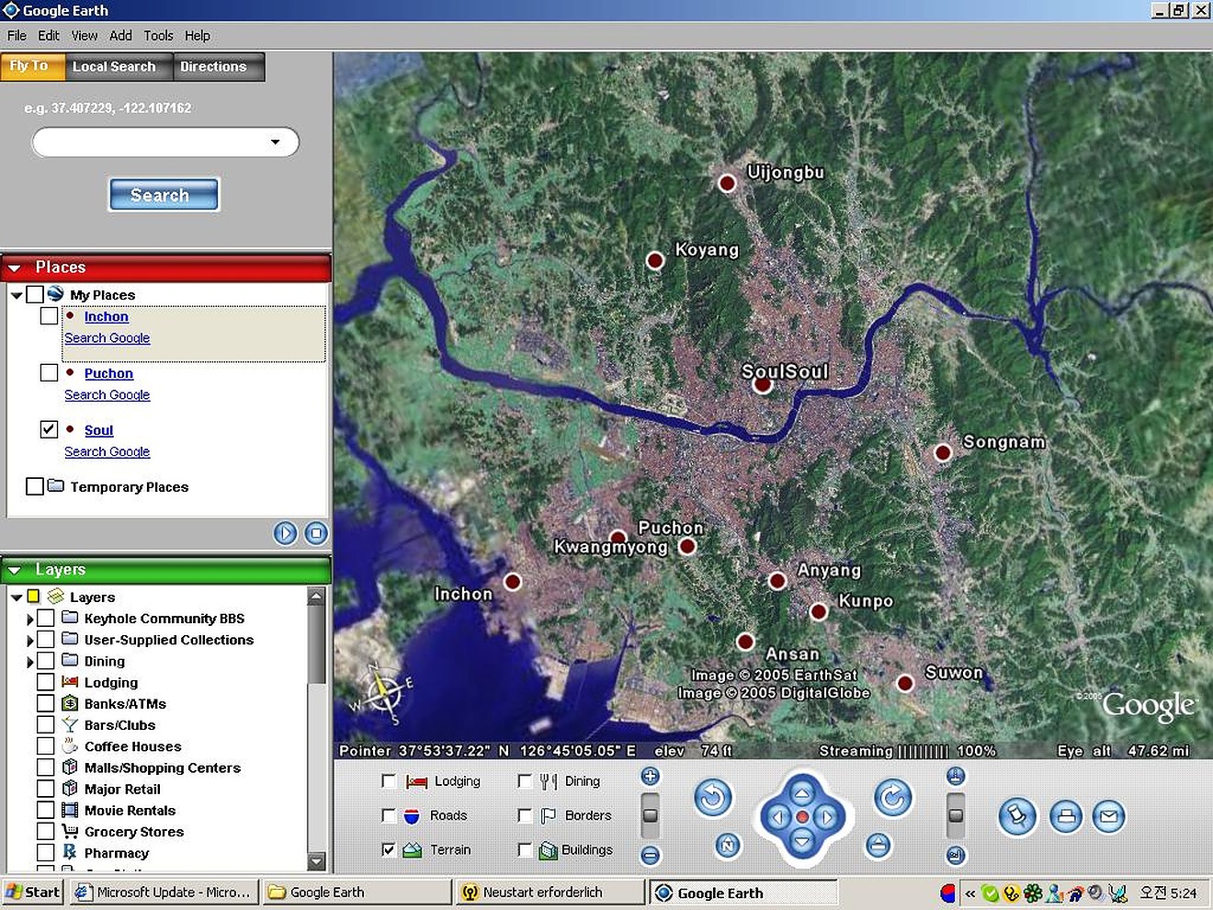Pan the map down with the arrow
Screen dimensions: 1213x910
pyautogui.click(x=802, y=840)
